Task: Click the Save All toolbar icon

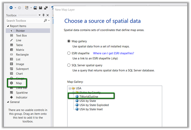Action: pos(45,8)
